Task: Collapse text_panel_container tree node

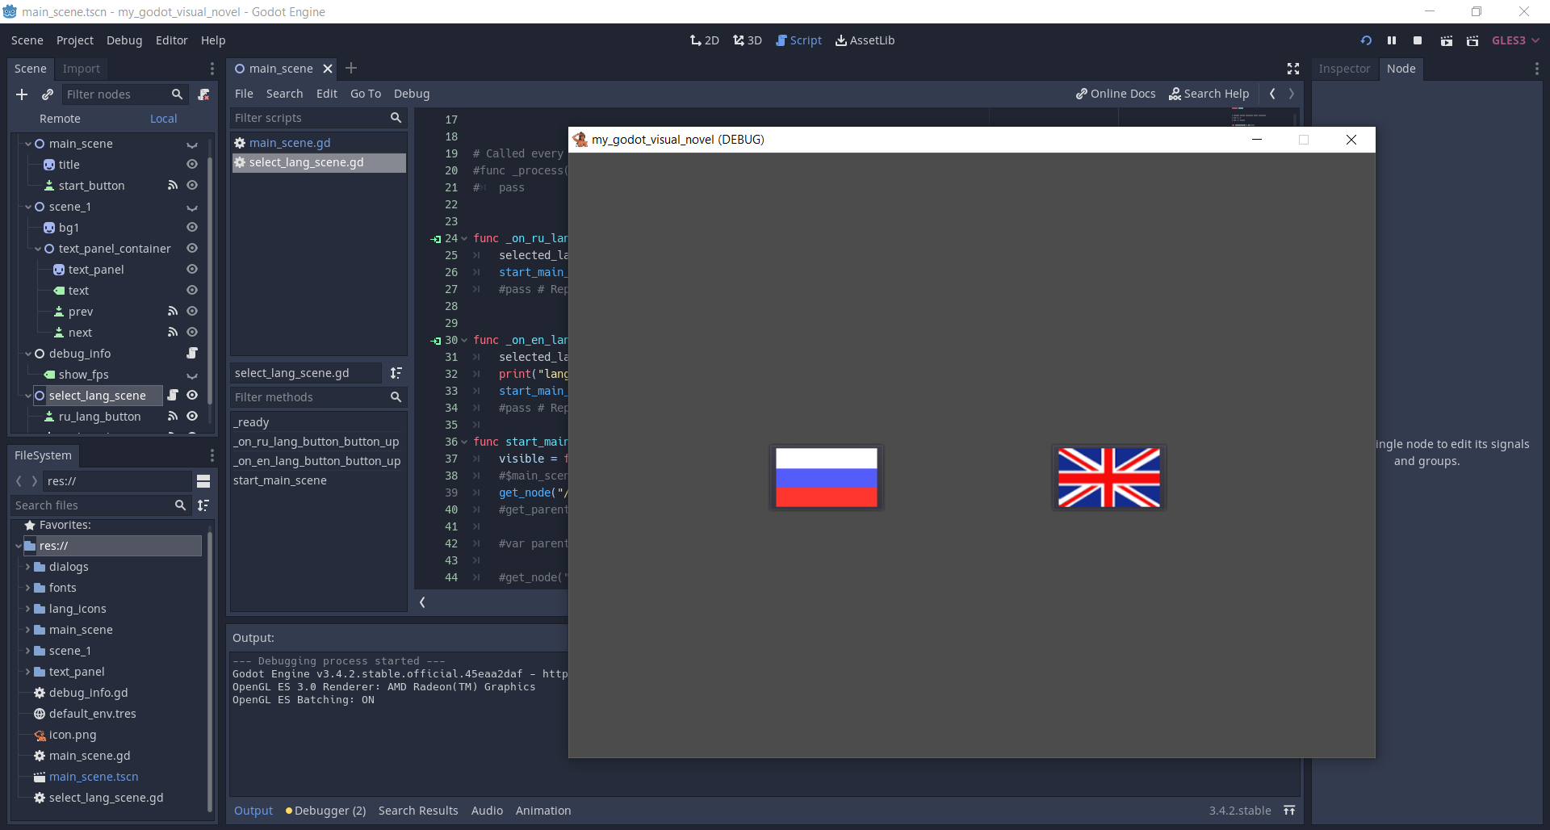Action: 38,249
